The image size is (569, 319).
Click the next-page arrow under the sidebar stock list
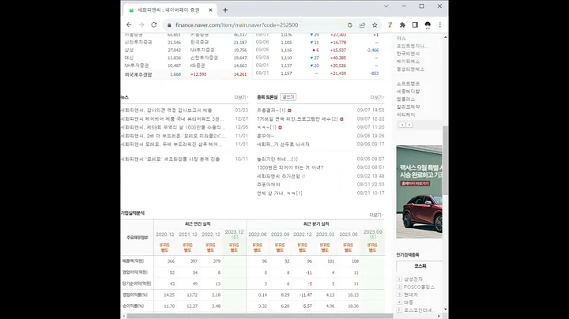[x=409, y=125]
